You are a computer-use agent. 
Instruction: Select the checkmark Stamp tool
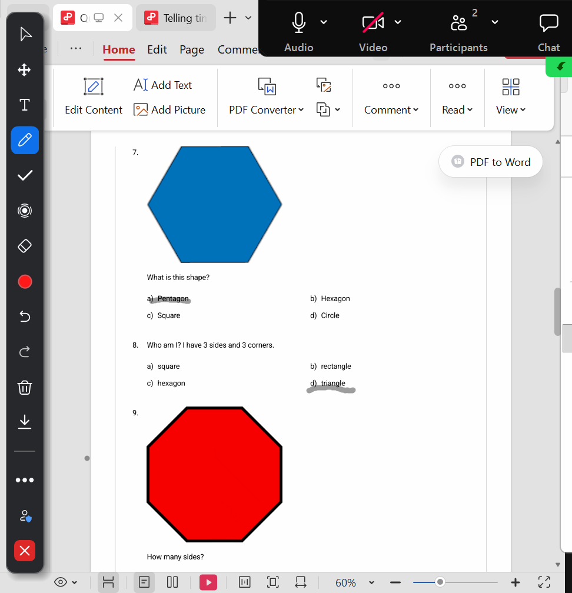click(x=25, y=175)
